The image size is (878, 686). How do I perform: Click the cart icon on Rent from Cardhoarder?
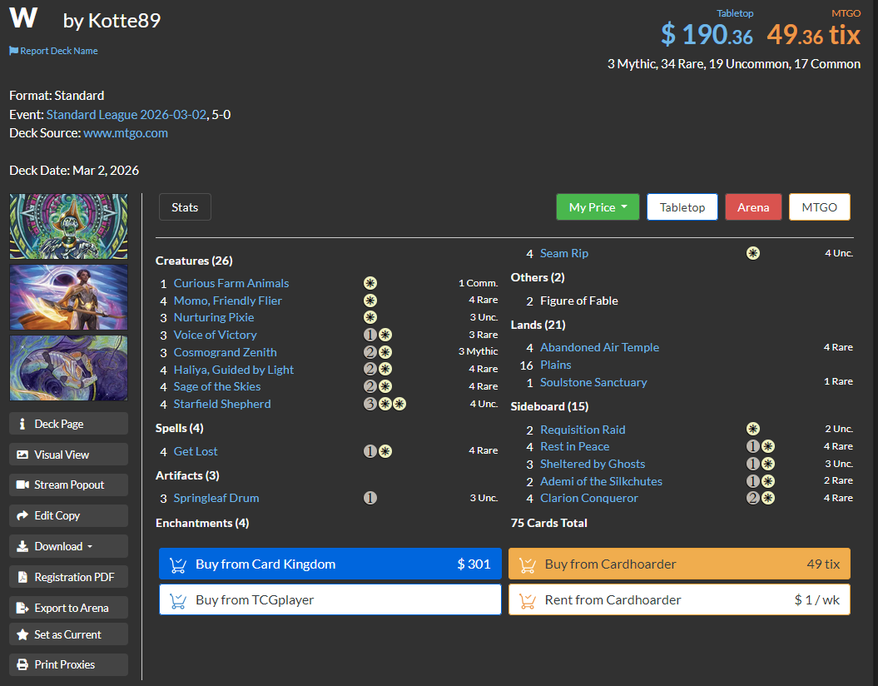pos(528,600)
